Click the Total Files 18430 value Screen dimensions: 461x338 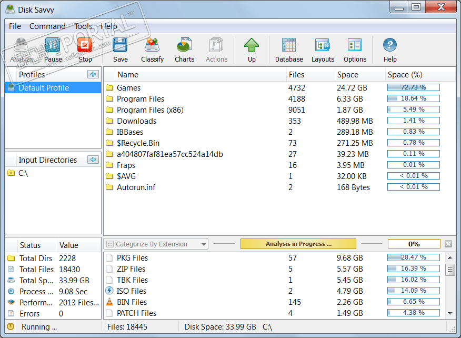[x=69, y=270]
